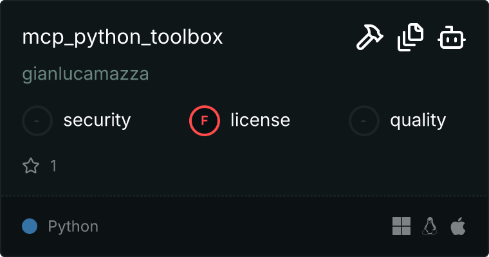
Task: Click the security dash grade circle
Action: (37, 120)
